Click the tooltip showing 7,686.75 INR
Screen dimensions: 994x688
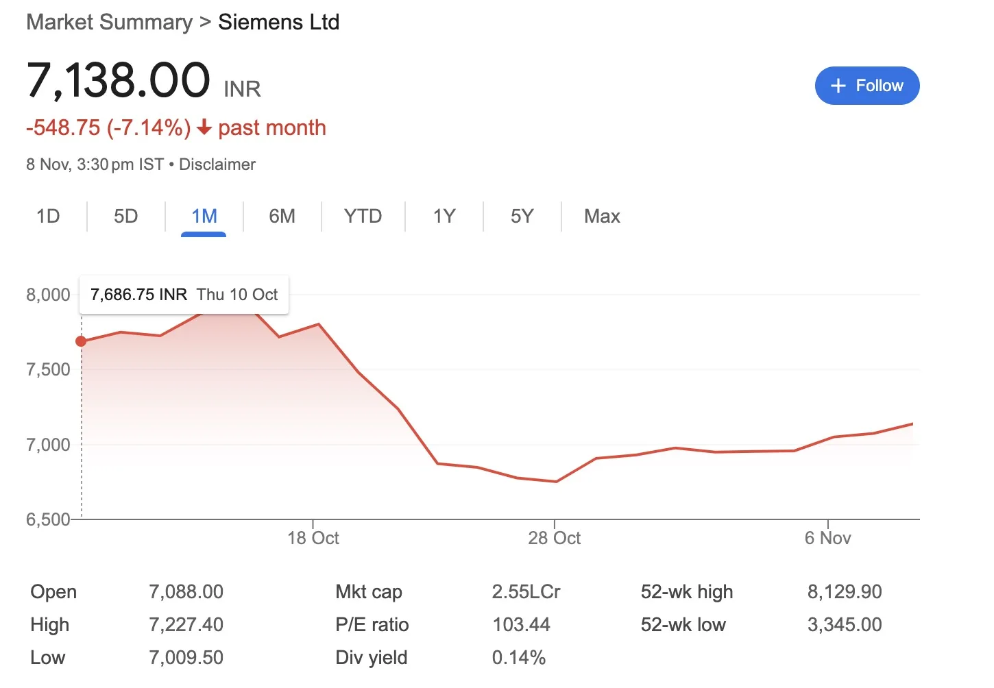[184, 295]
